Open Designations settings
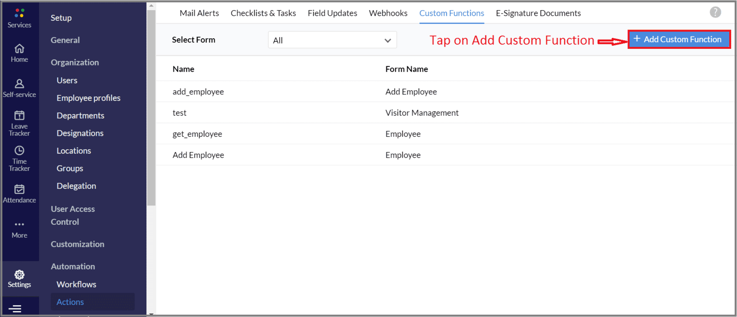Viewport: 737px width, 317px height. (80, 133)
